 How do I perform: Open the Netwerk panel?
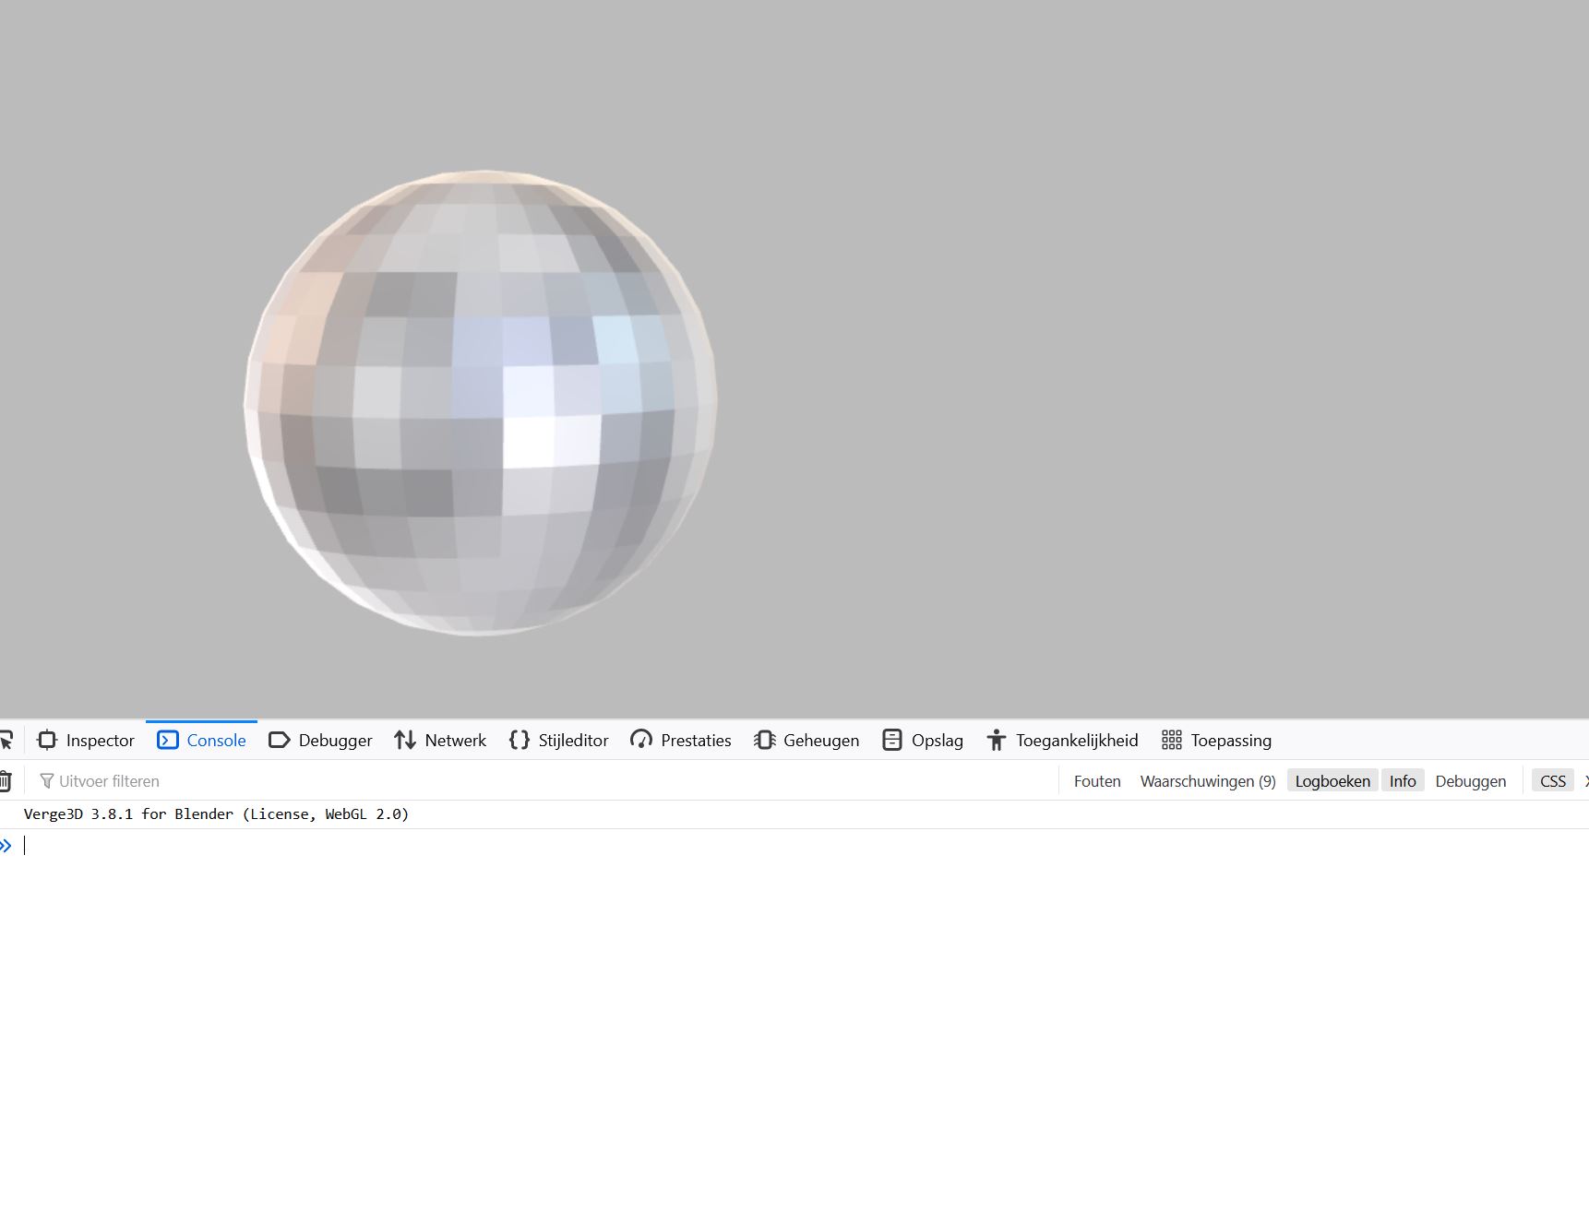point(440,741)
